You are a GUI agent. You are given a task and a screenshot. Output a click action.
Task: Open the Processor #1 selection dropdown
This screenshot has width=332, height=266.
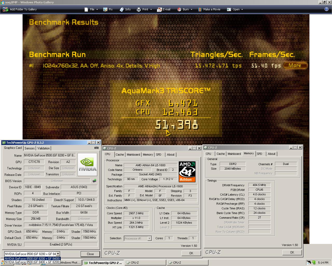[x=149, y=238]
